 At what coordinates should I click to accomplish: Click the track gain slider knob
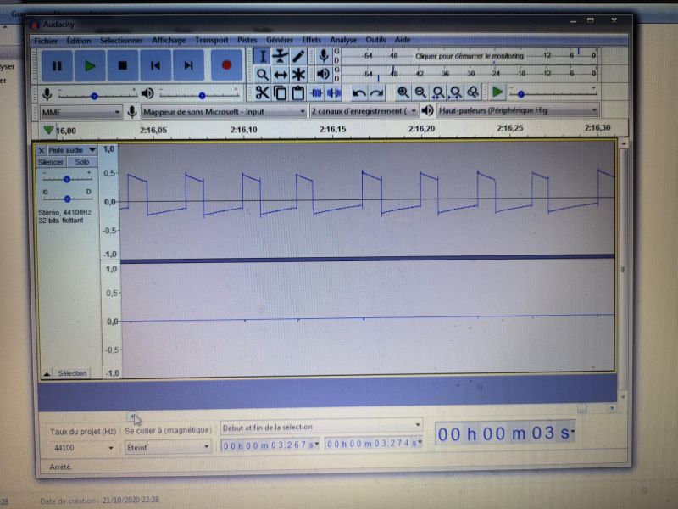pyautogui.click(x=67, y=178)
